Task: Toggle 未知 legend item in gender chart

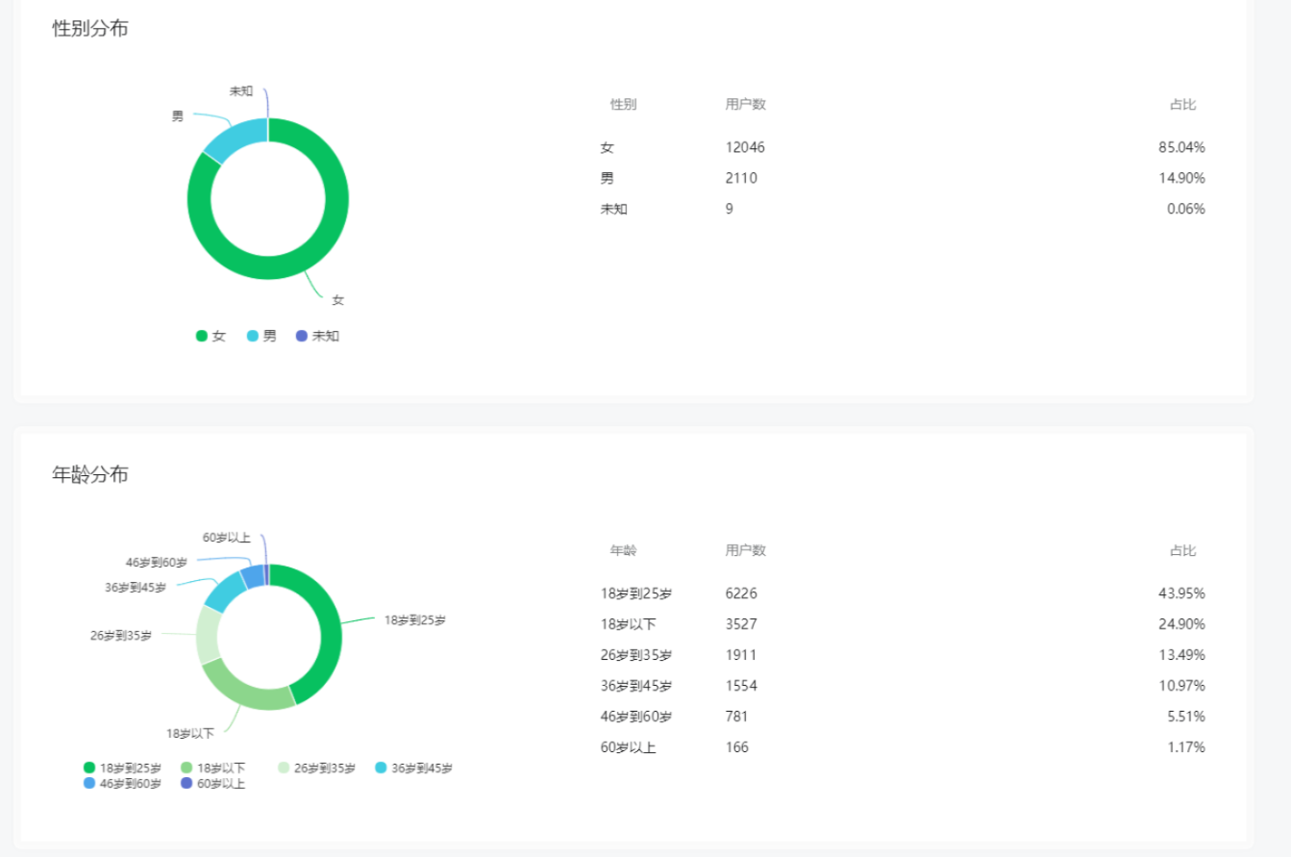Action: [x=318, y=336]
